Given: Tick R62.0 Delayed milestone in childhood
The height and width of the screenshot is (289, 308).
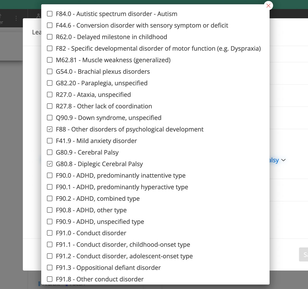Looking at the screenshot, I should click(50, 37).
